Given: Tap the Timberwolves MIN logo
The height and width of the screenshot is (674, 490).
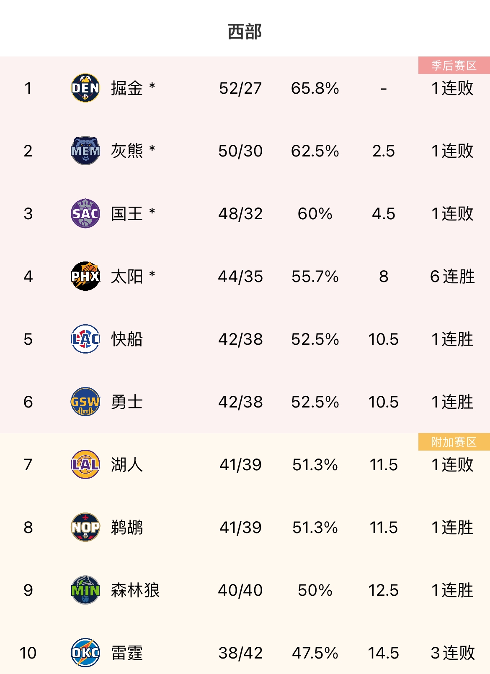Looking at the screenshot, I should pos(85,590).
